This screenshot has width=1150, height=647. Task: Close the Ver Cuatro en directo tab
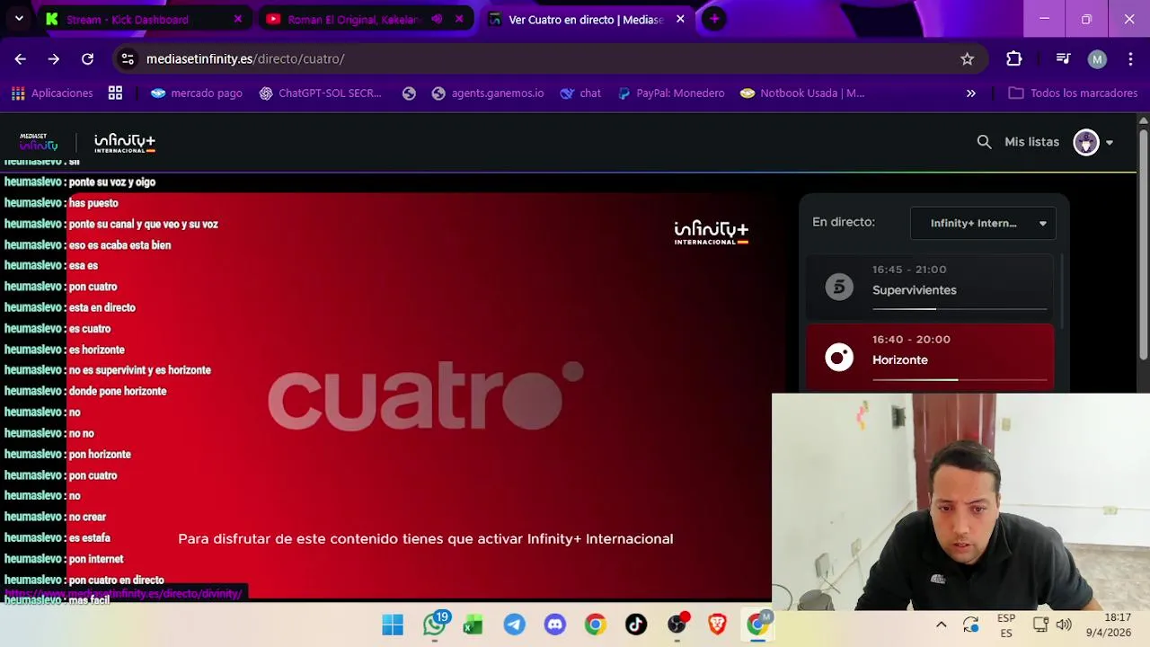point(680,19)
